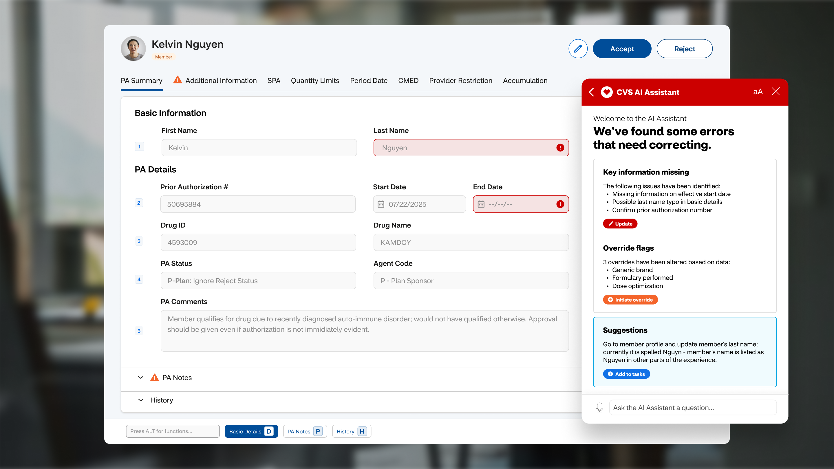This screenshot has height=469, width=834.
Task: Expand the PA Notes section chevron
Action: click(140, 378)
